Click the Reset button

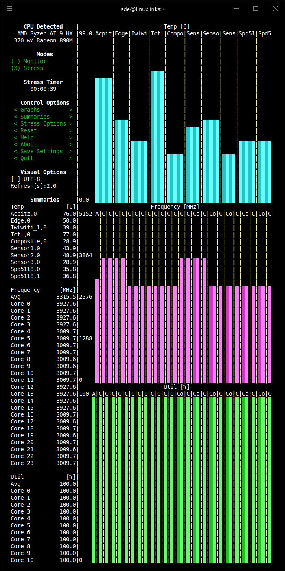28,130
